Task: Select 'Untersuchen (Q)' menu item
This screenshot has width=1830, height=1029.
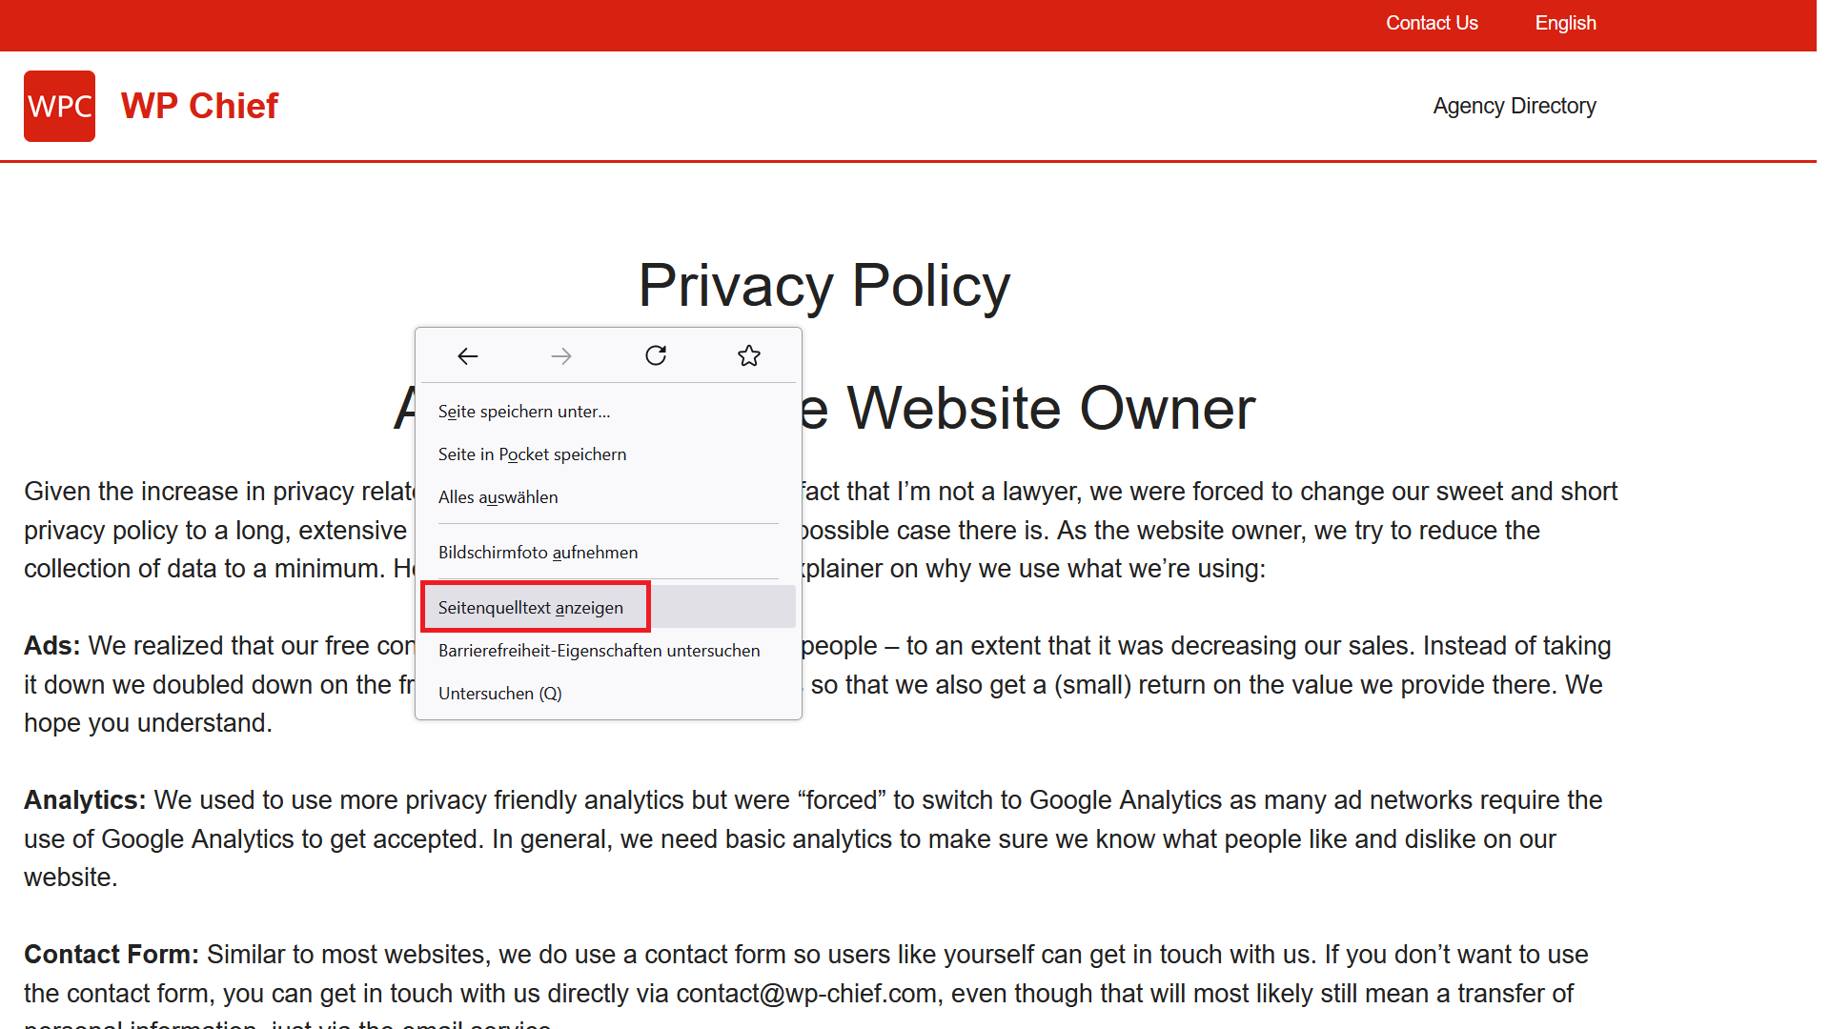Action: click(608, 694)
